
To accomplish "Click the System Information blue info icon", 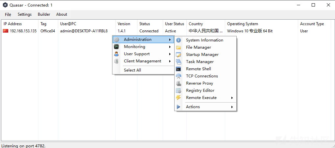I will (x=179, y=40).
